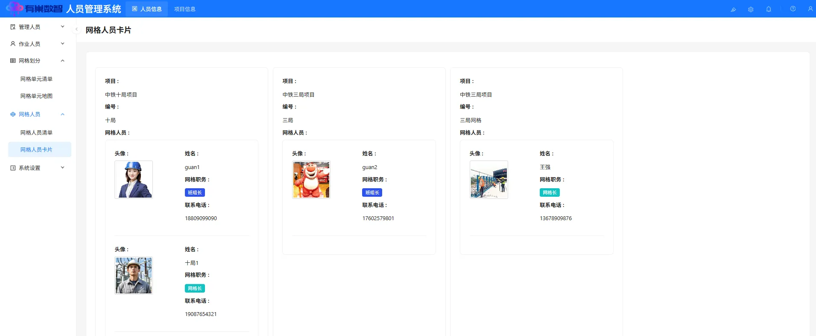This screenshot has height=336, width=816.
Task: Click 十局1's 网格长 tag
Action: (195, 288)
